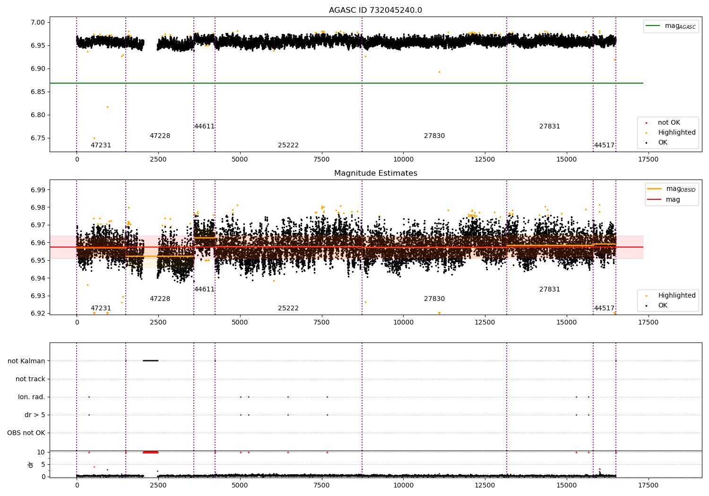Click the 12500 x-axis tick in the middle panel
The height and width of the screenshot is (496, 709).
click(485, 323)
